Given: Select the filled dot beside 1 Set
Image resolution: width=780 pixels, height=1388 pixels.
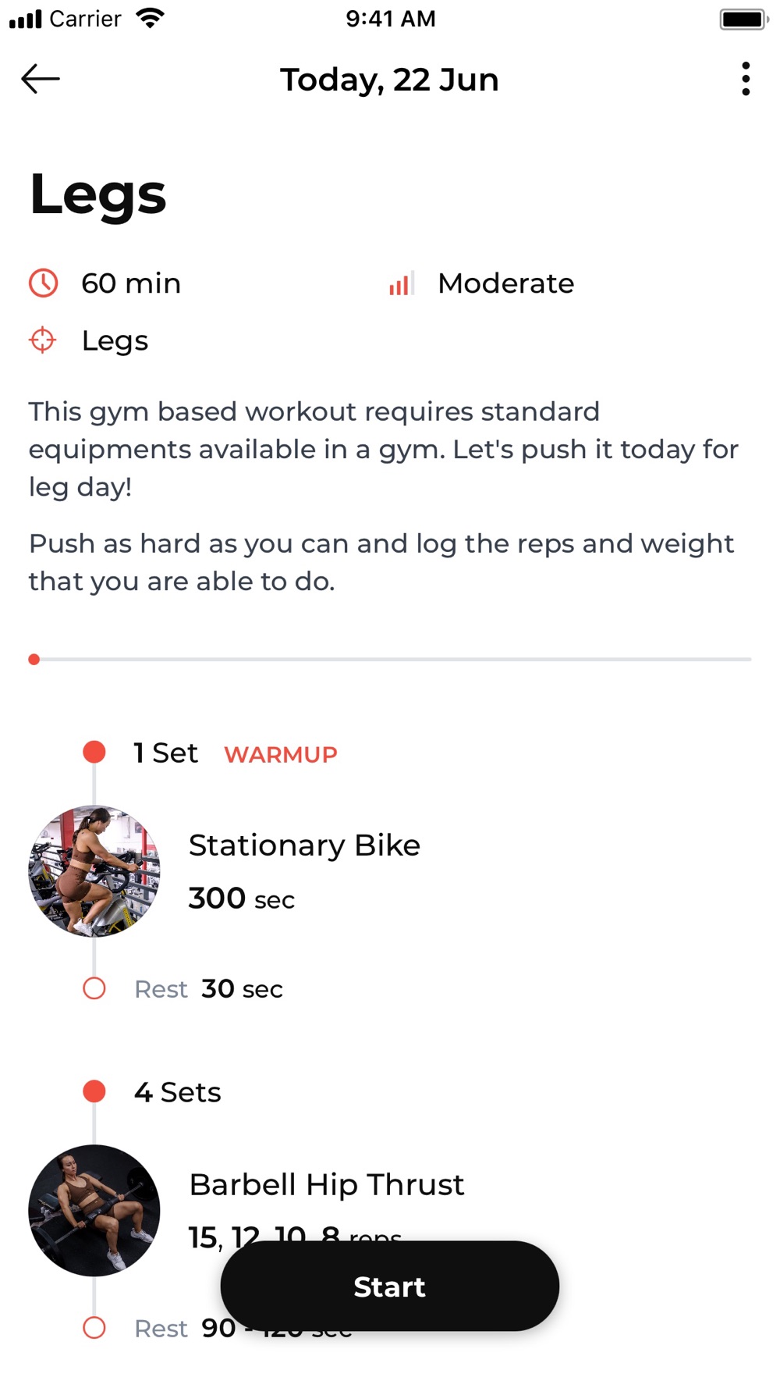Looking at the screenshot, I should coord(94,752).
